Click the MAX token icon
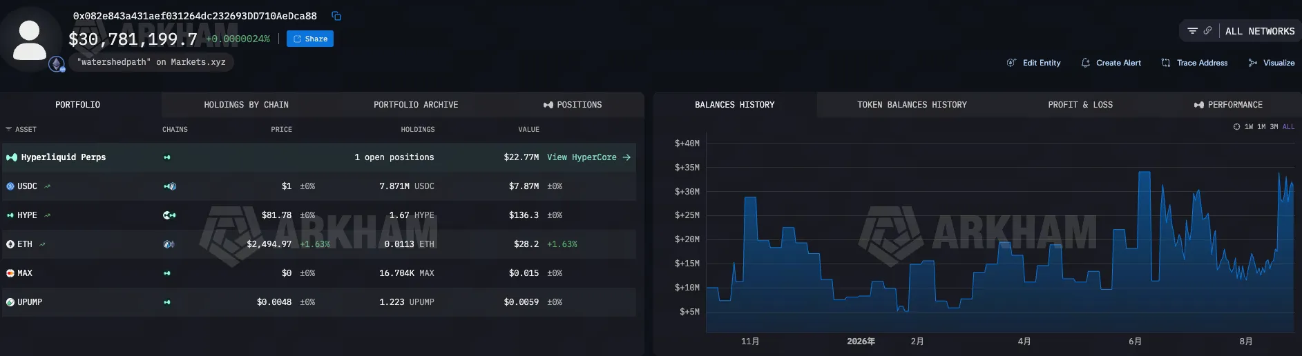This screenshot has height=356, width=1302. click(x=10, y=273)
